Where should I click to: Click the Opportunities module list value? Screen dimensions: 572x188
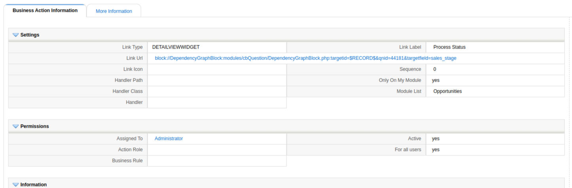point(447,91)
